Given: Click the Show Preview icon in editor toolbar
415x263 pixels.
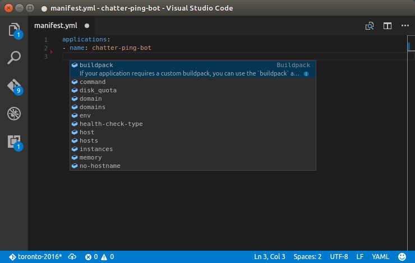Looking at the screenshot, I should (370, 26).
